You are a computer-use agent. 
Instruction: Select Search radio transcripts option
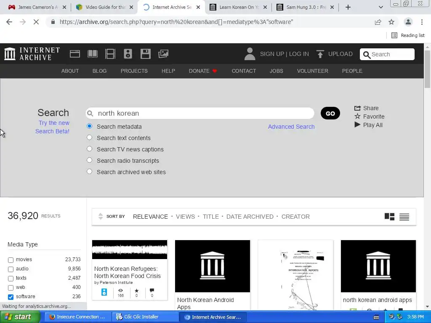89,160
